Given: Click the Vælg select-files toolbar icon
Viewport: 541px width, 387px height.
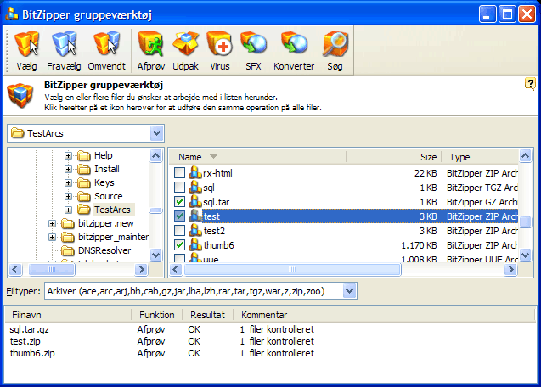Looking at the screenshot, I should [x=26, y=44].
